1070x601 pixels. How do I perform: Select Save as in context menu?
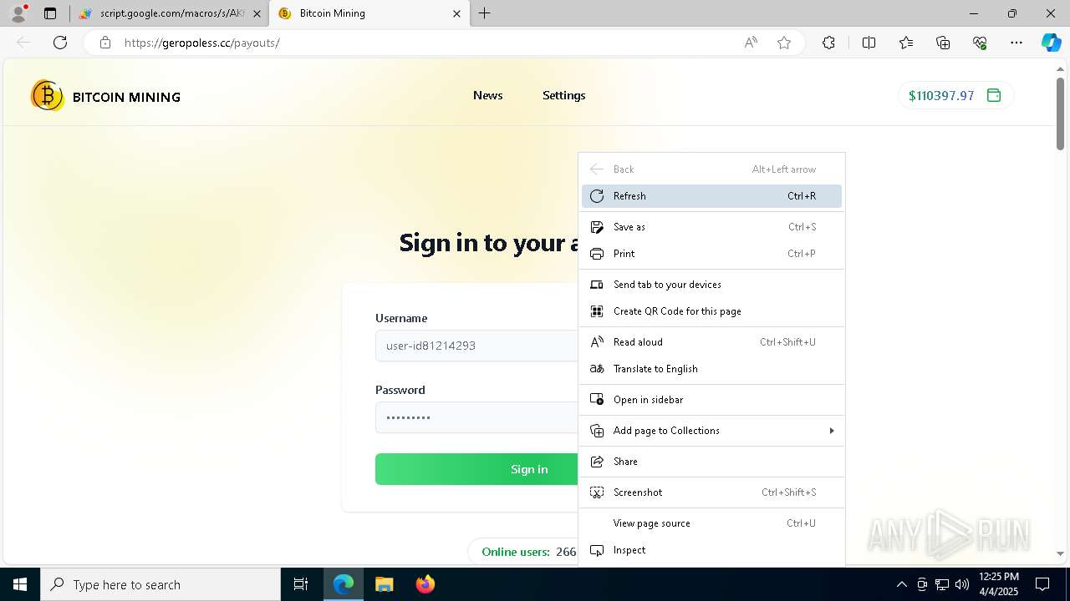tap(711, 227)
